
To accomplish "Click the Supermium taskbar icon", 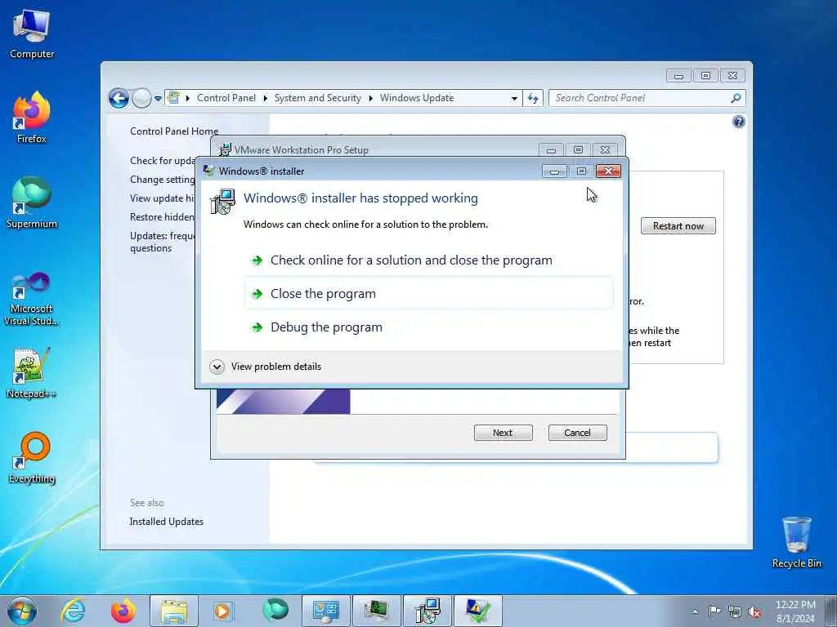I will click(275, 611).
